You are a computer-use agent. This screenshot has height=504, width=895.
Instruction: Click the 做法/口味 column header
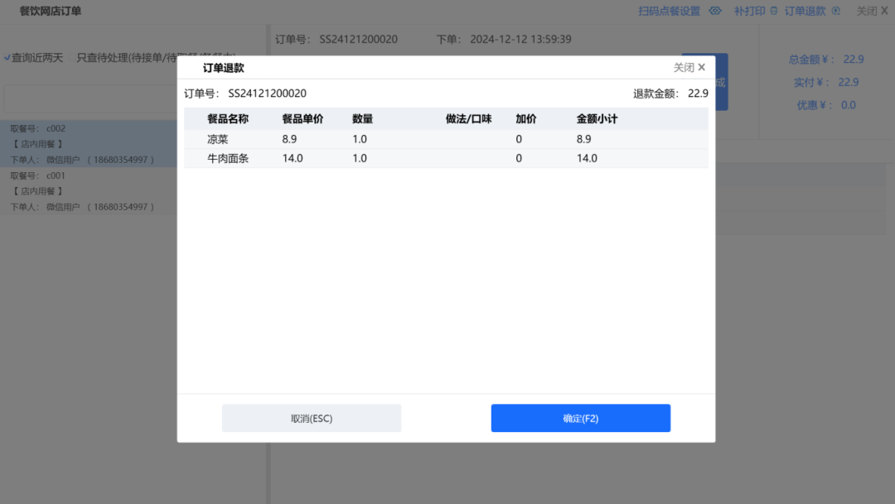tap(468, 118)
